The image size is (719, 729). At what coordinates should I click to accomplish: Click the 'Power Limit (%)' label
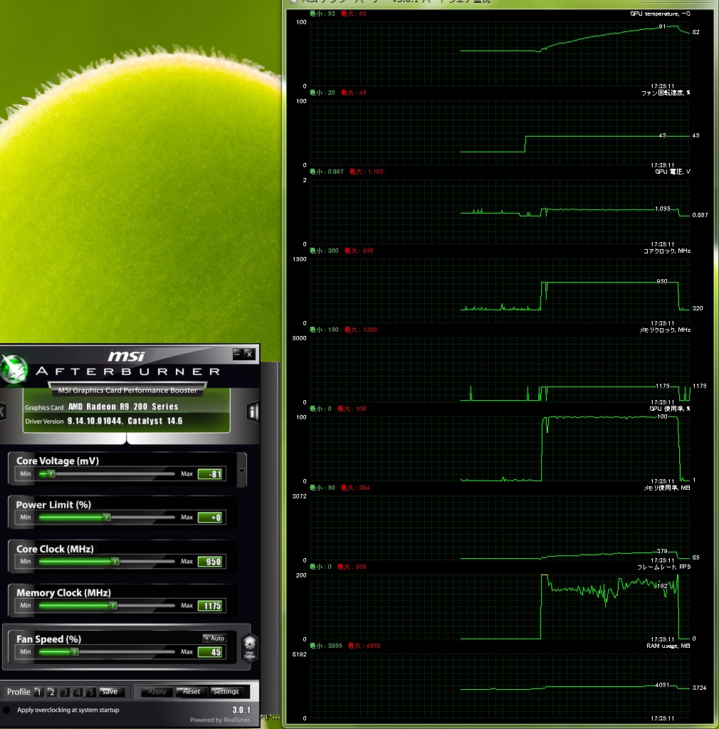click(x=53, y=505)
